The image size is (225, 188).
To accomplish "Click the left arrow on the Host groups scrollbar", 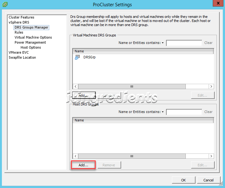I will [x=76, y=156].
